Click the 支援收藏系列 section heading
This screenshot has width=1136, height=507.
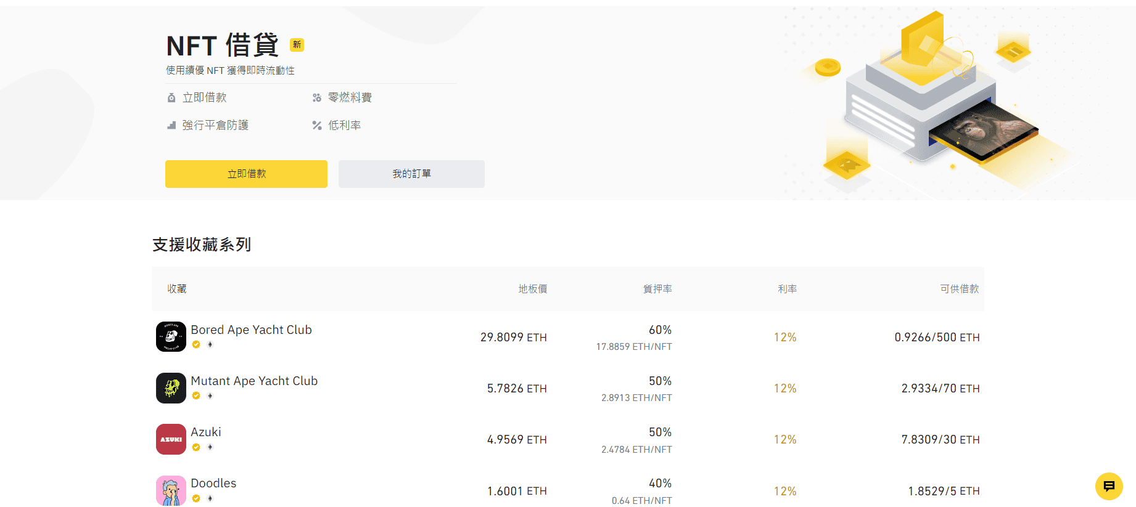(202, 245)
